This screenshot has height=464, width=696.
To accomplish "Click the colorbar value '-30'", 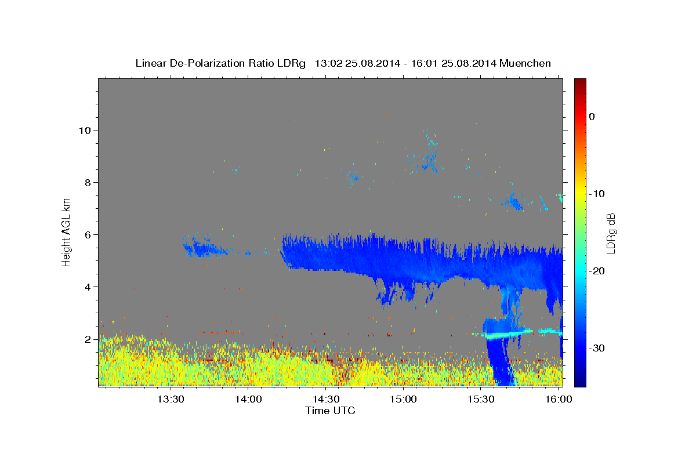I will click(597, 348).
